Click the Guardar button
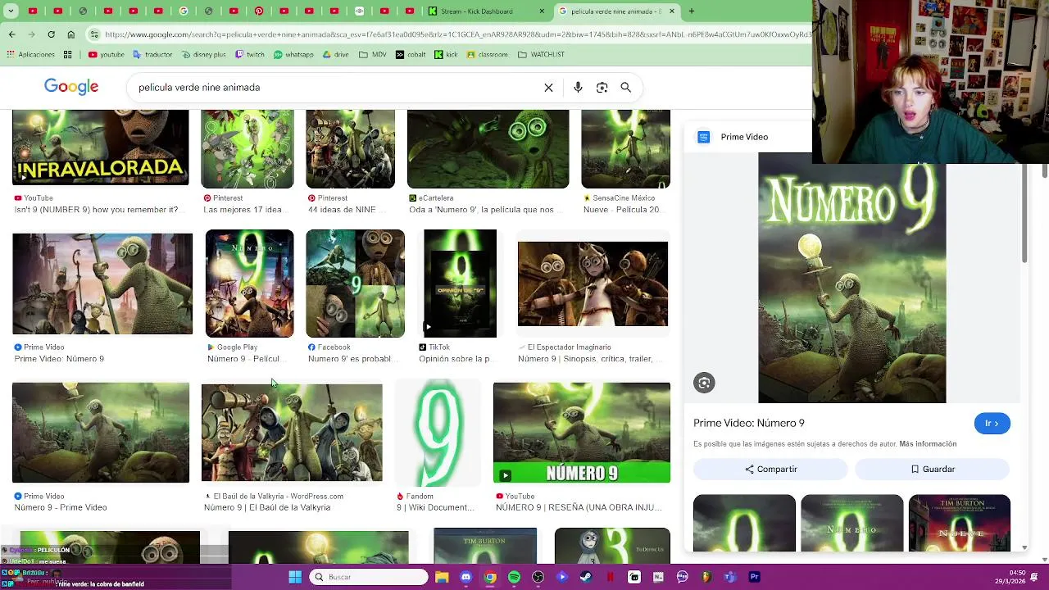1049x590 pixels. [933, 470]
